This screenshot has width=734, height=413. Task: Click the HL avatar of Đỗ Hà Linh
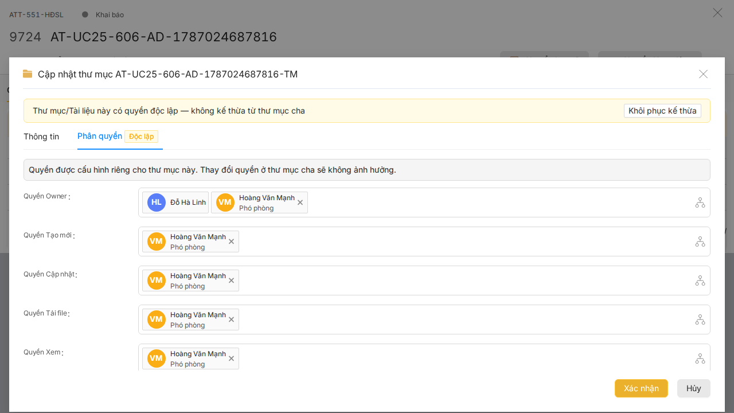click(157, 202)
